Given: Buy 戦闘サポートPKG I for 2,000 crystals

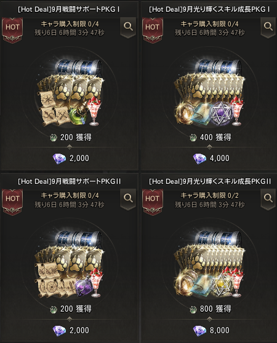Looking at the screenshot, I should click(x=71, y=159).
